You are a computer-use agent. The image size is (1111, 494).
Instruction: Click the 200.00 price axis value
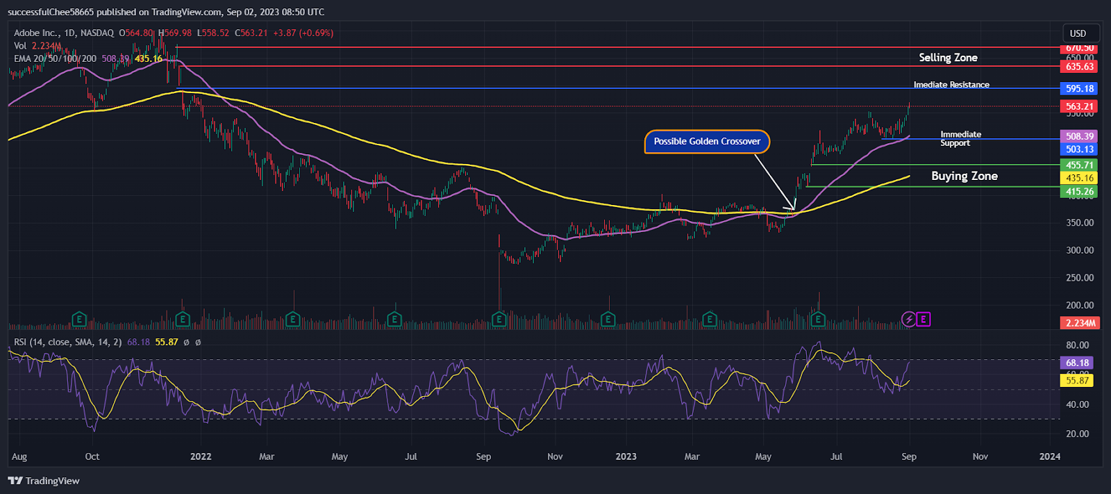point(1080,305)
